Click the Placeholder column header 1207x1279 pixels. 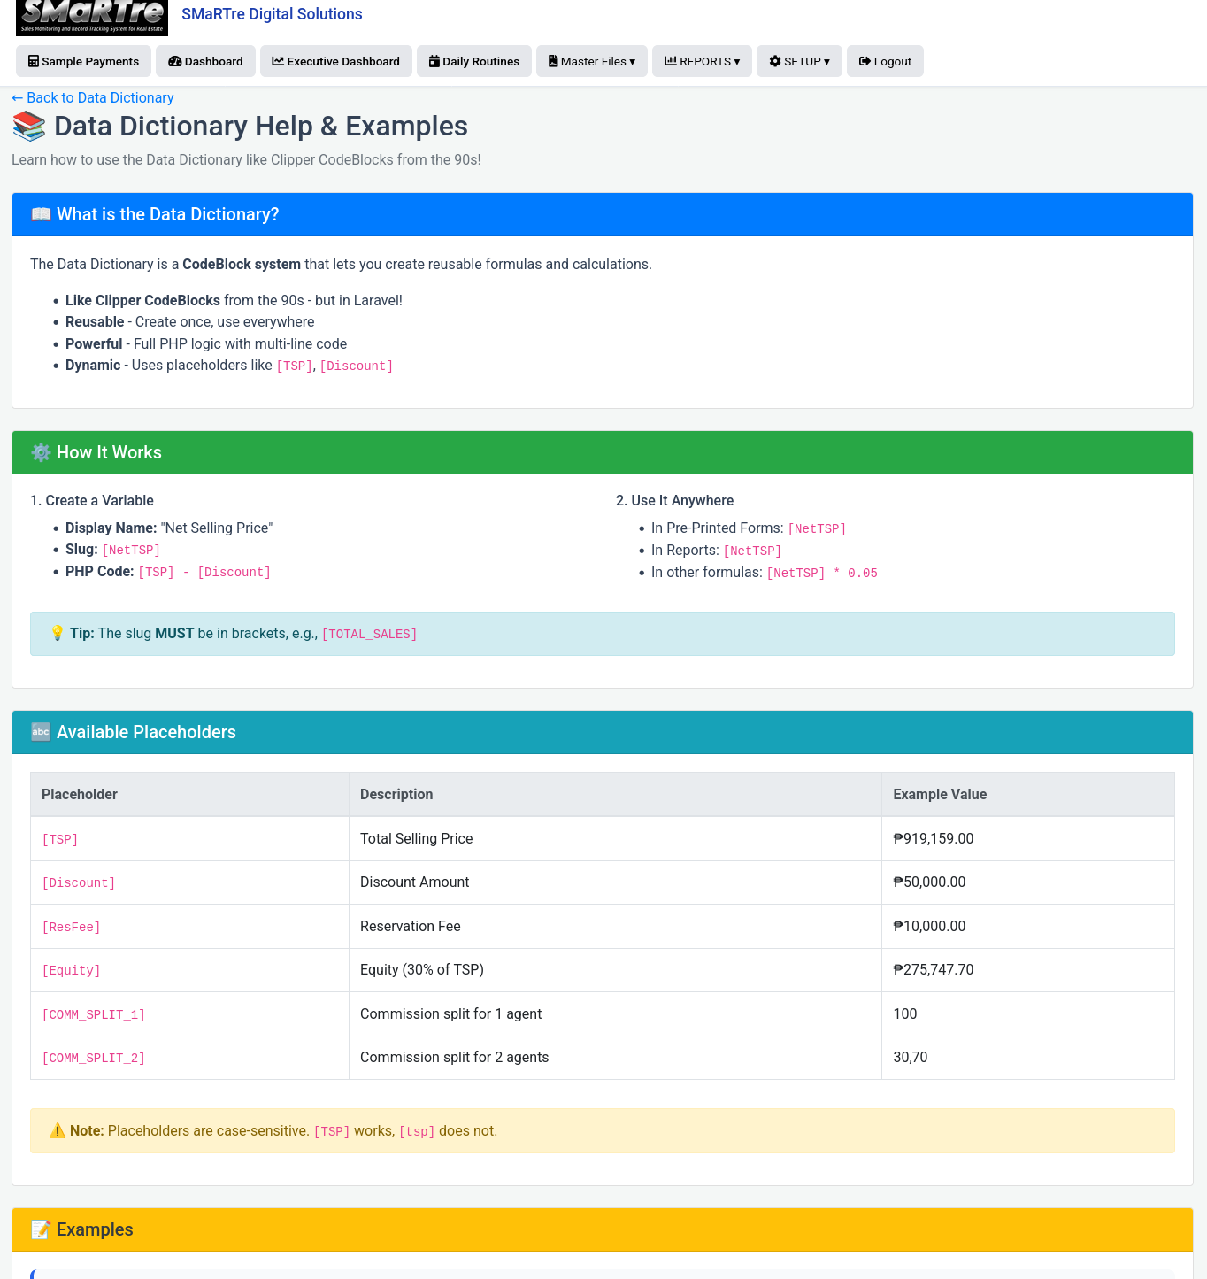189,794
